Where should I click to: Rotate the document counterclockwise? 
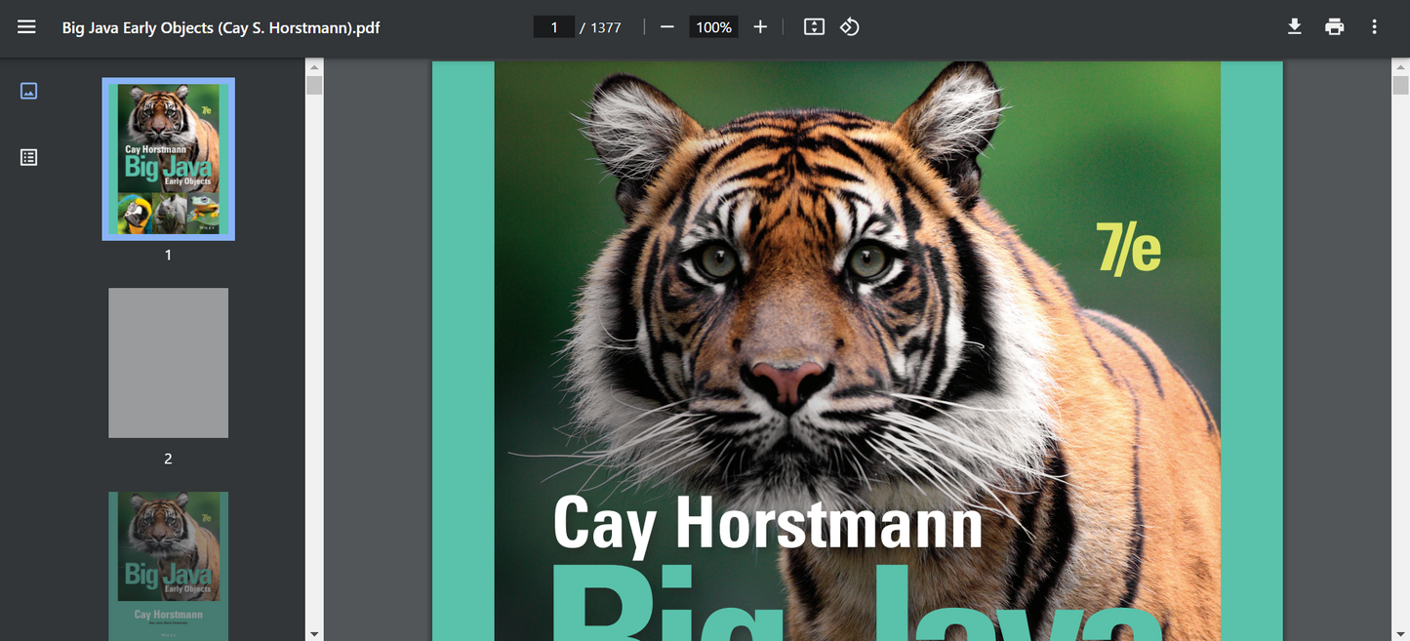849,26
